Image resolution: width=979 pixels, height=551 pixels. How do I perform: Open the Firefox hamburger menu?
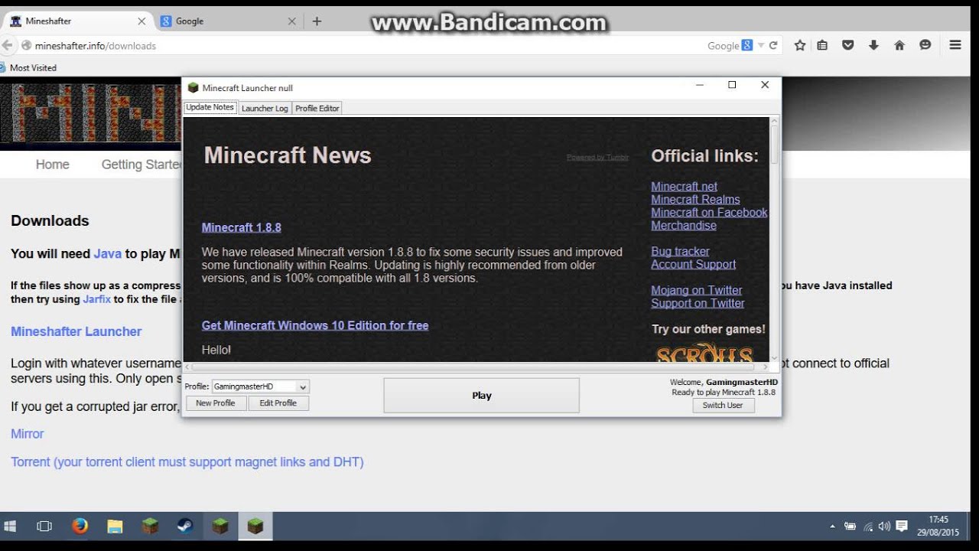[955, 45]
